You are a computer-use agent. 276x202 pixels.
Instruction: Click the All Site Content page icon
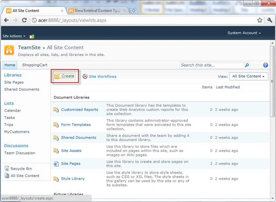click(x=7, y=175)
